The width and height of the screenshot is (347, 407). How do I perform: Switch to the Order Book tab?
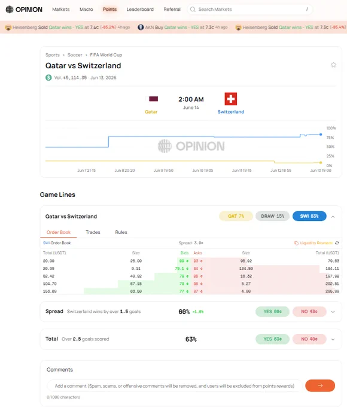click(x=59, y=232)
